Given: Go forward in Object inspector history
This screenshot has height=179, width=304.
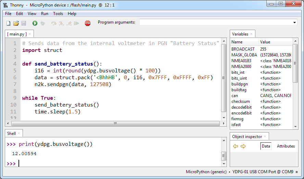Looking at the screenshot, I should tap(243, 146).
